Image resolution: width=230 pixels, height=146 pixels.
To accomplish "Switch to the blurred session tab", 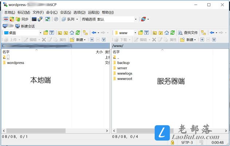I will [x=8, y=26].
